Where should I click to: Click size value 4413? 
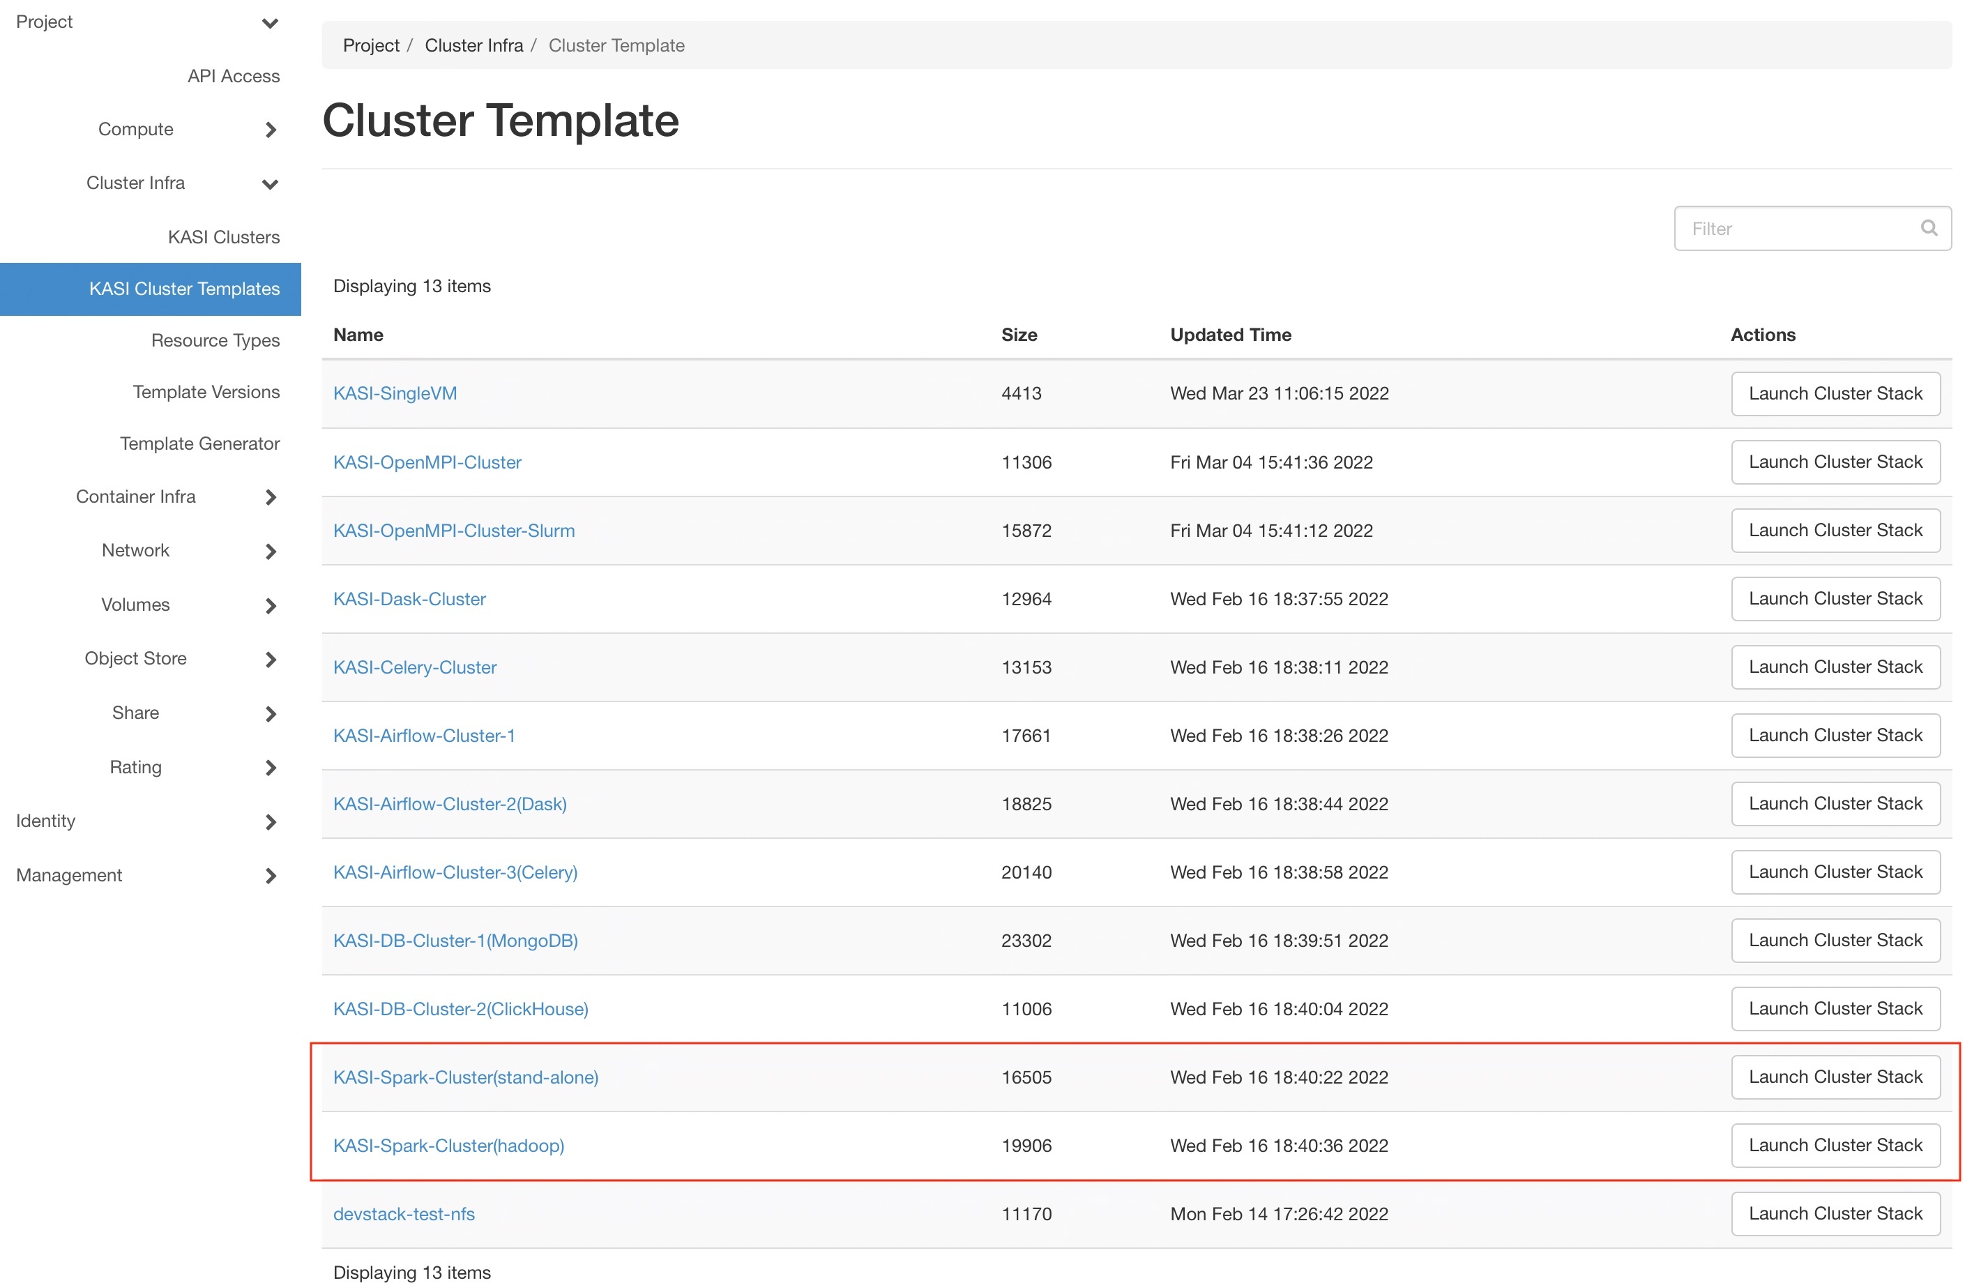point(1022,394)
